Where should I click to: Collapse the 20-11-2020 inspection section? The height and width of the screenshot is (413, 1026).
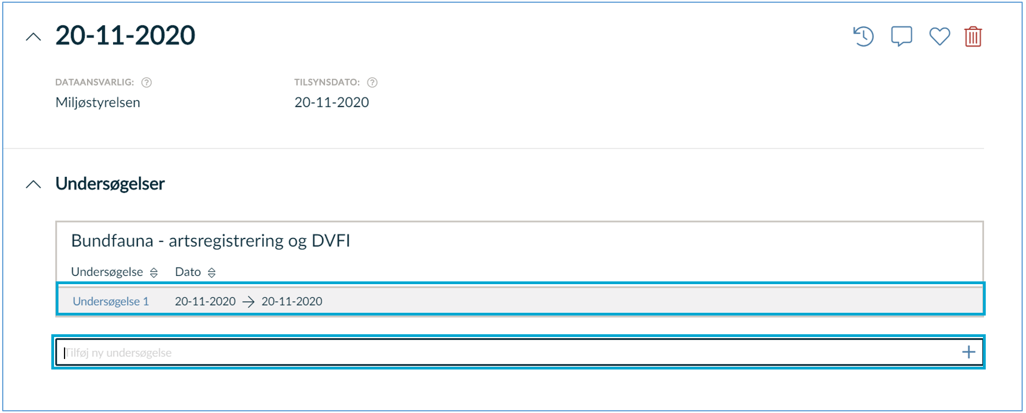[x=34, y=37]
